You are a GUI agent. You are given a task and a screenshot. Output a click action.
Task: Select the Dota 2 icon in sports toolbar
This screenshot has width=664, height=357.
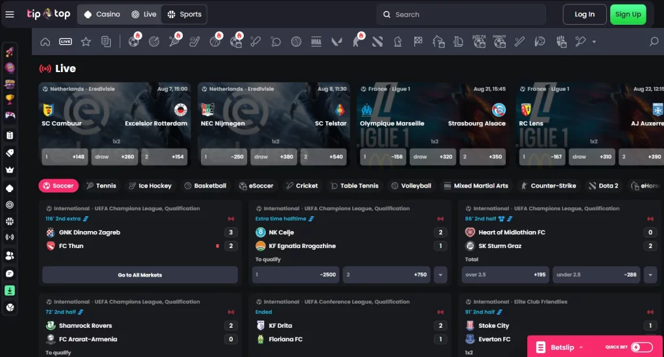point(377,42)
